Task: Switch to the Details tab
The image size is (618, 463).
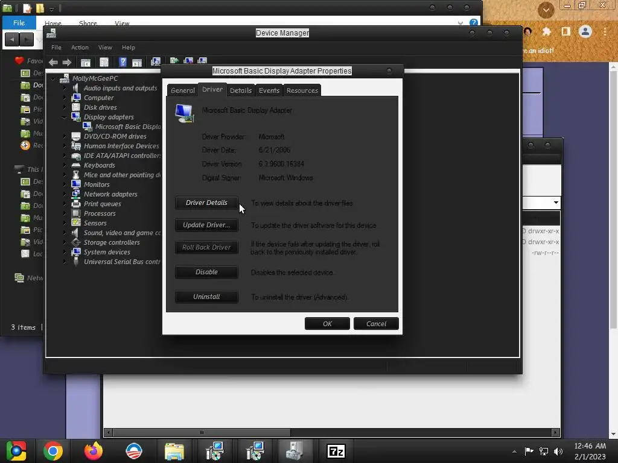Action: click(241, 90)
